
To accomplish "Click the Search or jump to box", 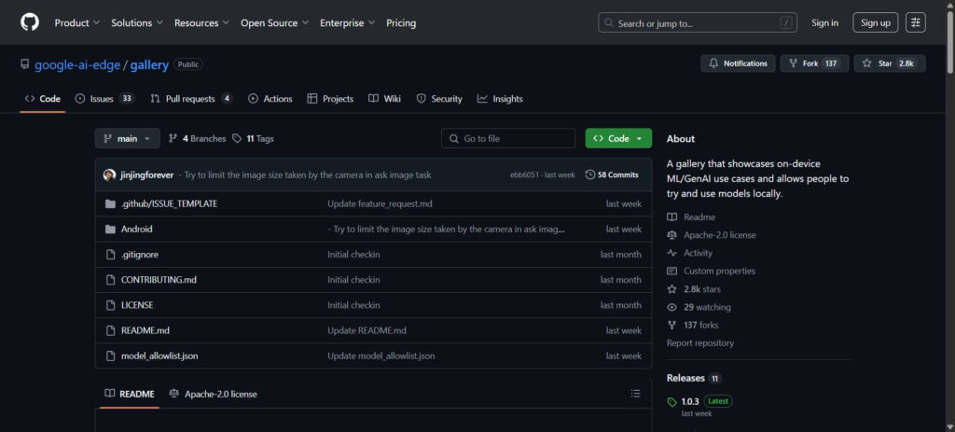I will [x=698, y=22].
